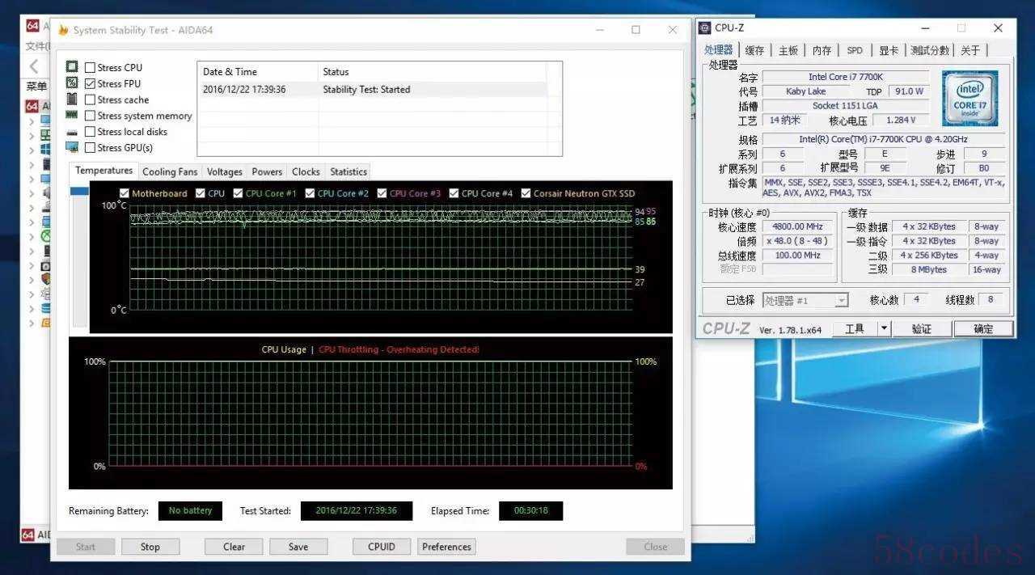The height and width of the screenshot is (575, 1035).
Task: Open the arrow dropdown next to 工具 in CPU-Z
Action: 884,328
